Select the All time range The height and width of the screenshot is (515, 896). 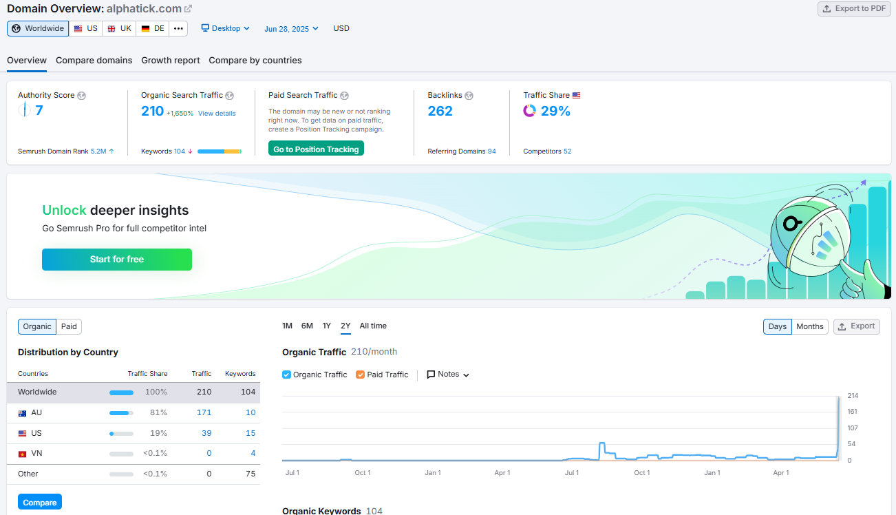pyautogui.click(x=373, y=326)
